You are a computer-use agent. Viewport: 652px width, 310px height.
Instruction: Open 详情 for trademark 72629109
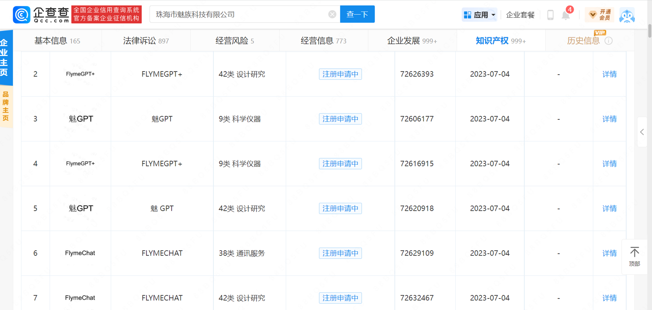pyautogui.click(x=609, y=253)
